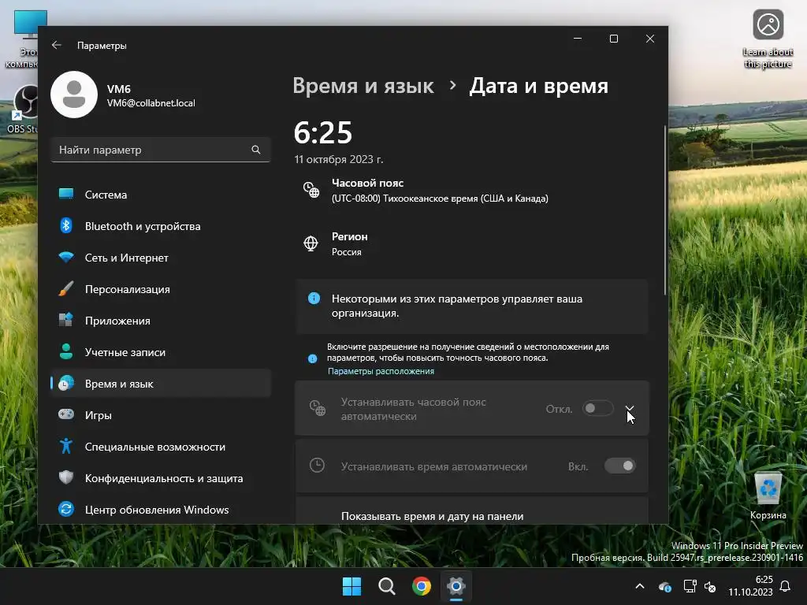
Task: Click the back arrow in Settings header
Action: click(57, 45)
